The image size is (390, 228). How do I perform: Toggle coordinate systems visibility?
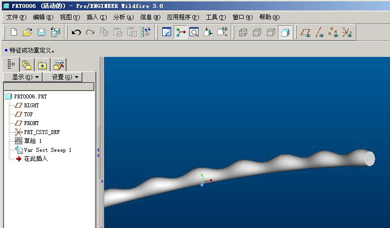[x=347, y=33]
